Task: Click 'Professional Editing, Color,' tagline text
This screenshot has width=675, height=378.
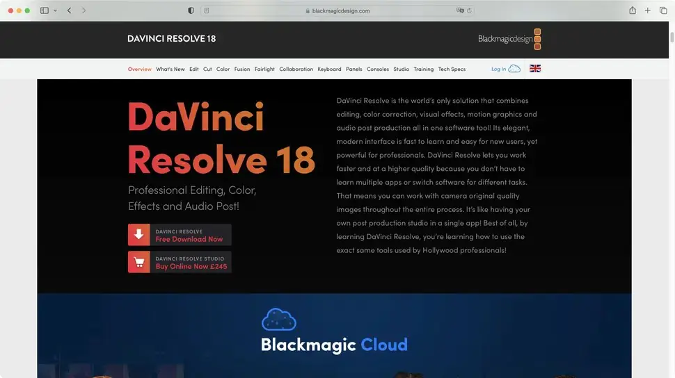Action: (192, 190)
